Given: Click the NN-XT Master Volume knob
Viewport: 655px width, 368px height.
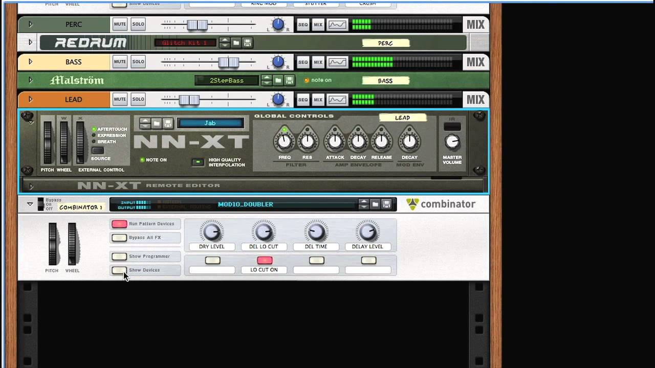Looking at the screenshot, I should (x=452, y=142).
